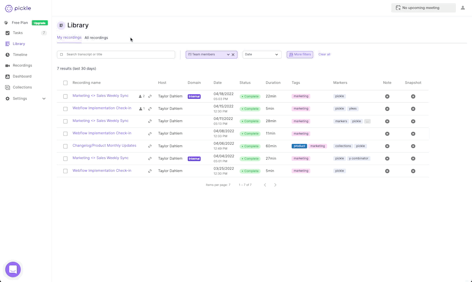Click the More filters button
The height and width of the screenshot is (282, 472).
(300, 54)
